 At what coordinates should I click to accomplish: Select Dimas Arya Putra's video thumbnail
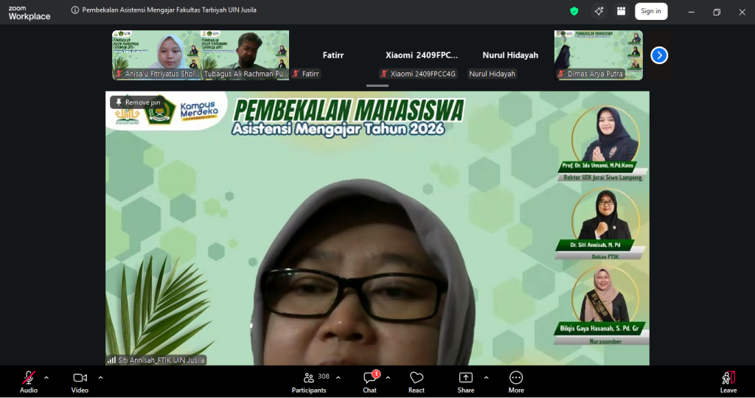point(598,55)
